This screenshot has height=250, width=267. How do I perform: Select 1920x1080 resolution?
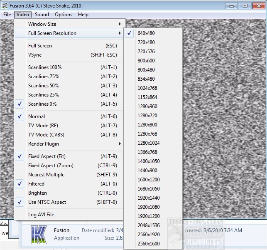(x=153, y=207)
